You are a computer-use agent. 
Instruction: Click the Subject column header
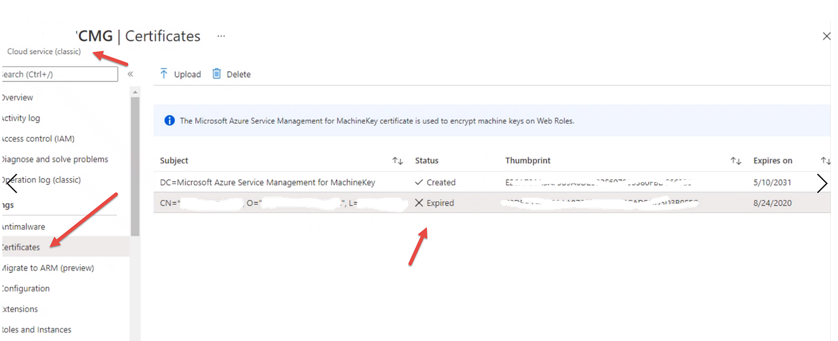click(x=174, y=161)
